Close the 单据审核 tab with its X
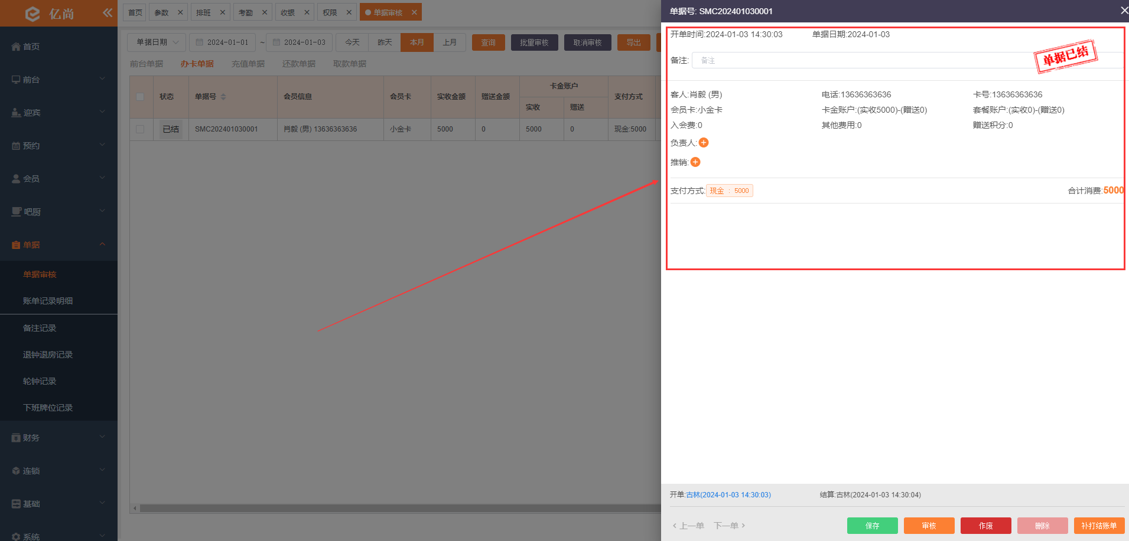 (x=414, y=12)
